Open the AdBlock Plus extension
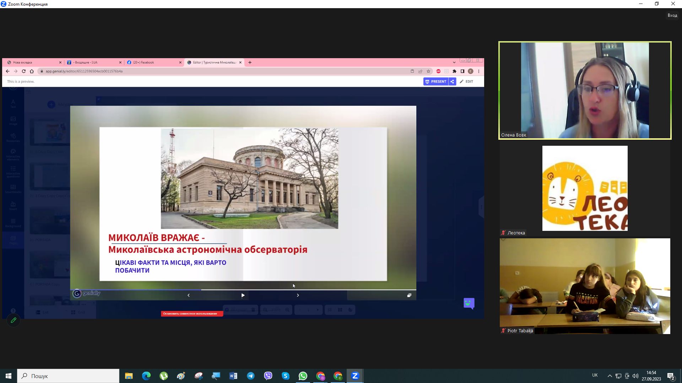 (438, 71)
